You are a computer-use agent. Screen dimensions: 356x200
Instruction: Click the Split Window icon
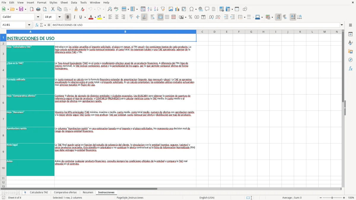click(237, 9)
